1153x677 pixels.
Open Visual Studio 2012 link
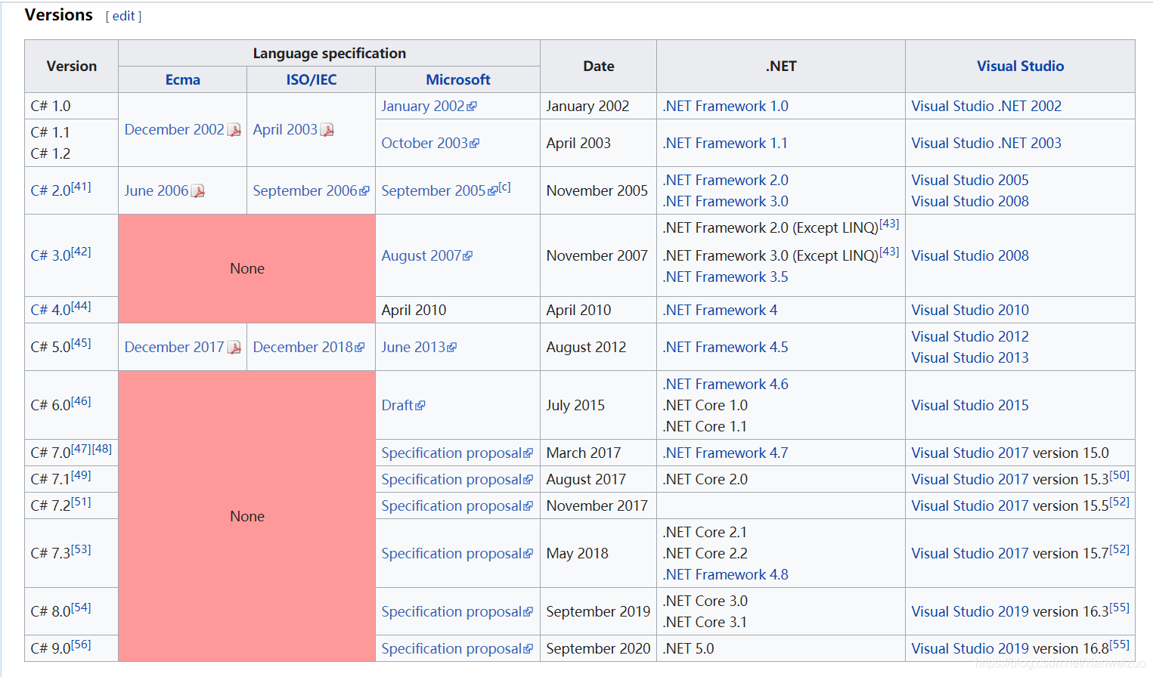tap(970, 336)
